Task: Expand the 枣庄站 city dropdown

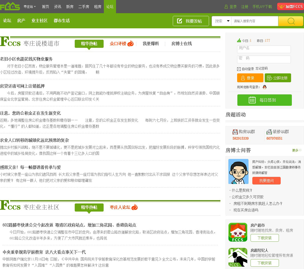Action: (30, 7)
